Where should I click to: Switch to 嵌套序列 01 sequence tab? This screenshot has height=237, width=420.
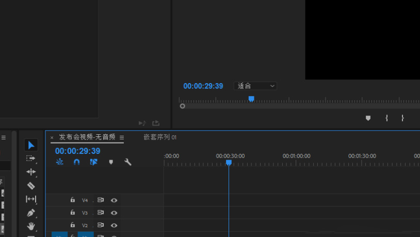(x=160, y=137)
